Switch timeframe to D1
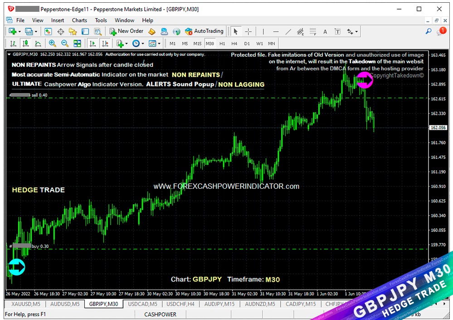 (247, 44)
